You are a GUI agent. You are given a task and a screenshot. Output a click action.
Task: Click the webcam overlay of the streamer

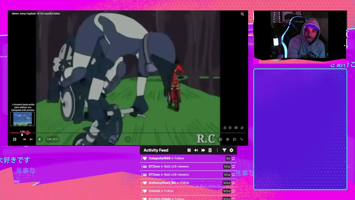(x=300, y=35)
